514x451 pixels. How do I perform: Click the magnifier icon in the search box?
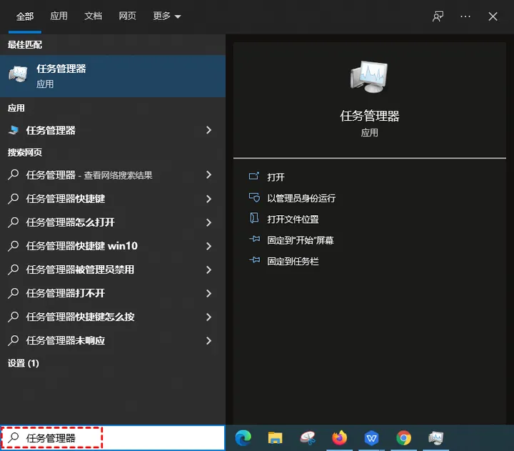pos(13,437)
